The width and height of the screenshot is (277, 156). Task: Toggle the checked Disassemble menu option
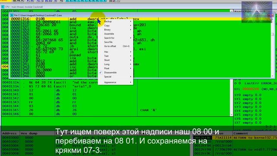(116, 72)
